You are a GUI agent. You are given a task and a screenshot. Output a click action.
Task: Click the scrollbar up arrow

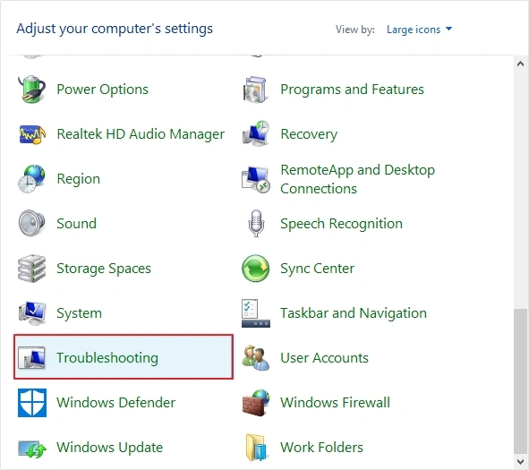(521, 64)
